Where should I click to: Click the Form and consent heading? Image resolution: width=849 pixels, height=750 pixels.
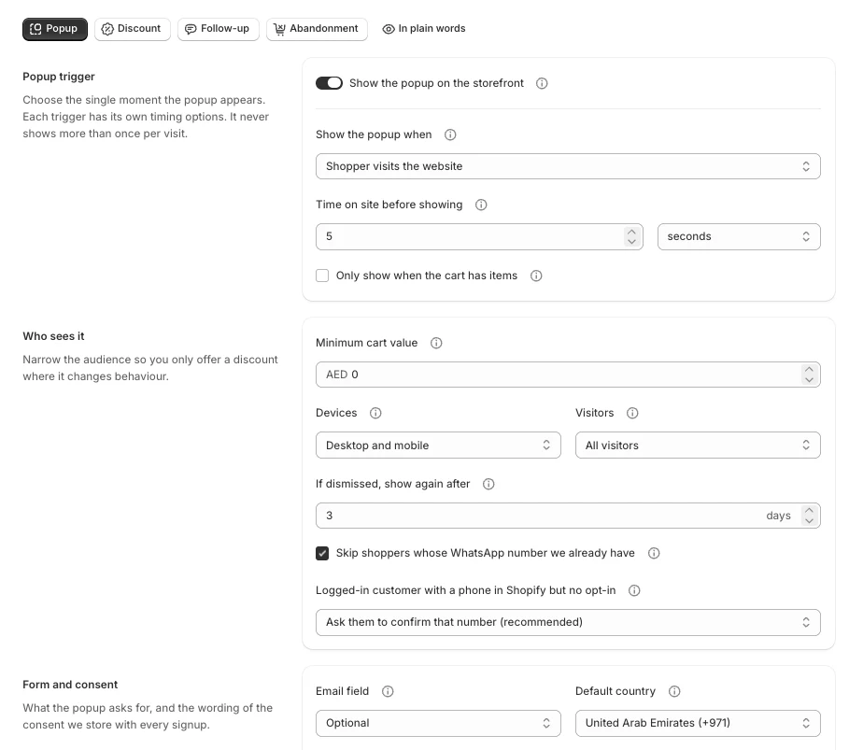[70, 685]
